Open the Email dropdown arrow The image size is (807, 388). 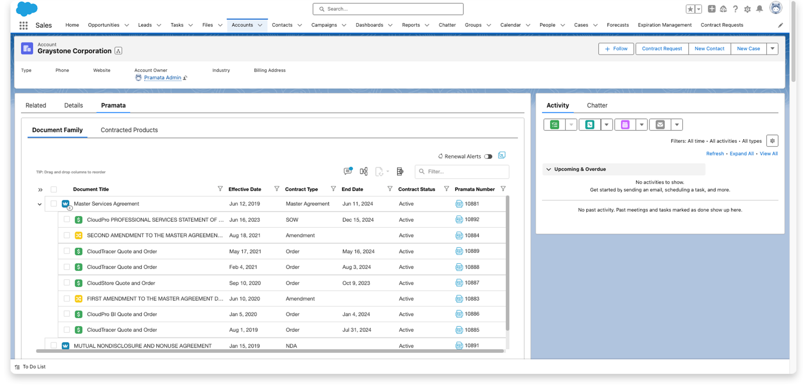point(677,125)
